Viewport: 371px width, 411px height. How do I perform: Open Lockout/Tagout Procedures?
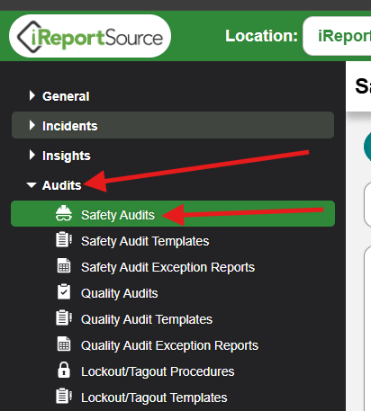pyautogui.click(x=158, y=371)
